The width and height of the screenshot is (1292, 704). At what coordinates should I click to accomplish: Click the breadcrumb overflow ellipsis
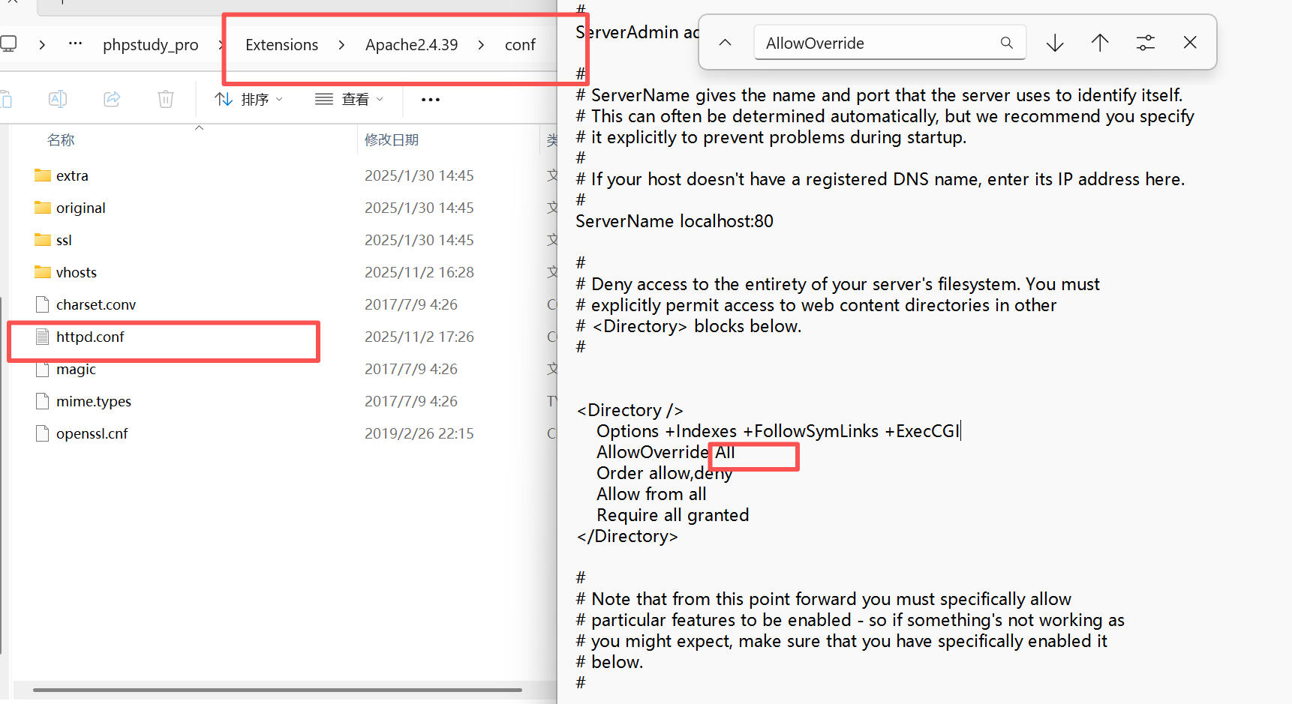tap(75, 43)
